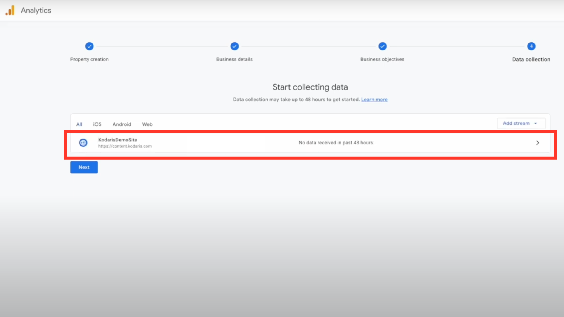The height and width of the screenshot is (317, 564).
Task: Open KodarisDemoSite stream using right chevron
Action: (538, 143)
